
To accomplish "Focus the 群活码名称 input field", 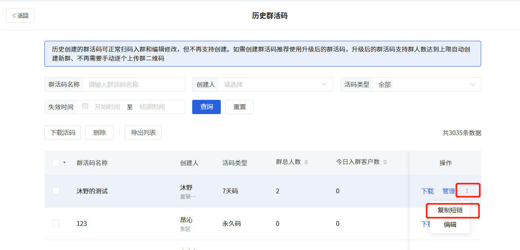I will [134, 84].
